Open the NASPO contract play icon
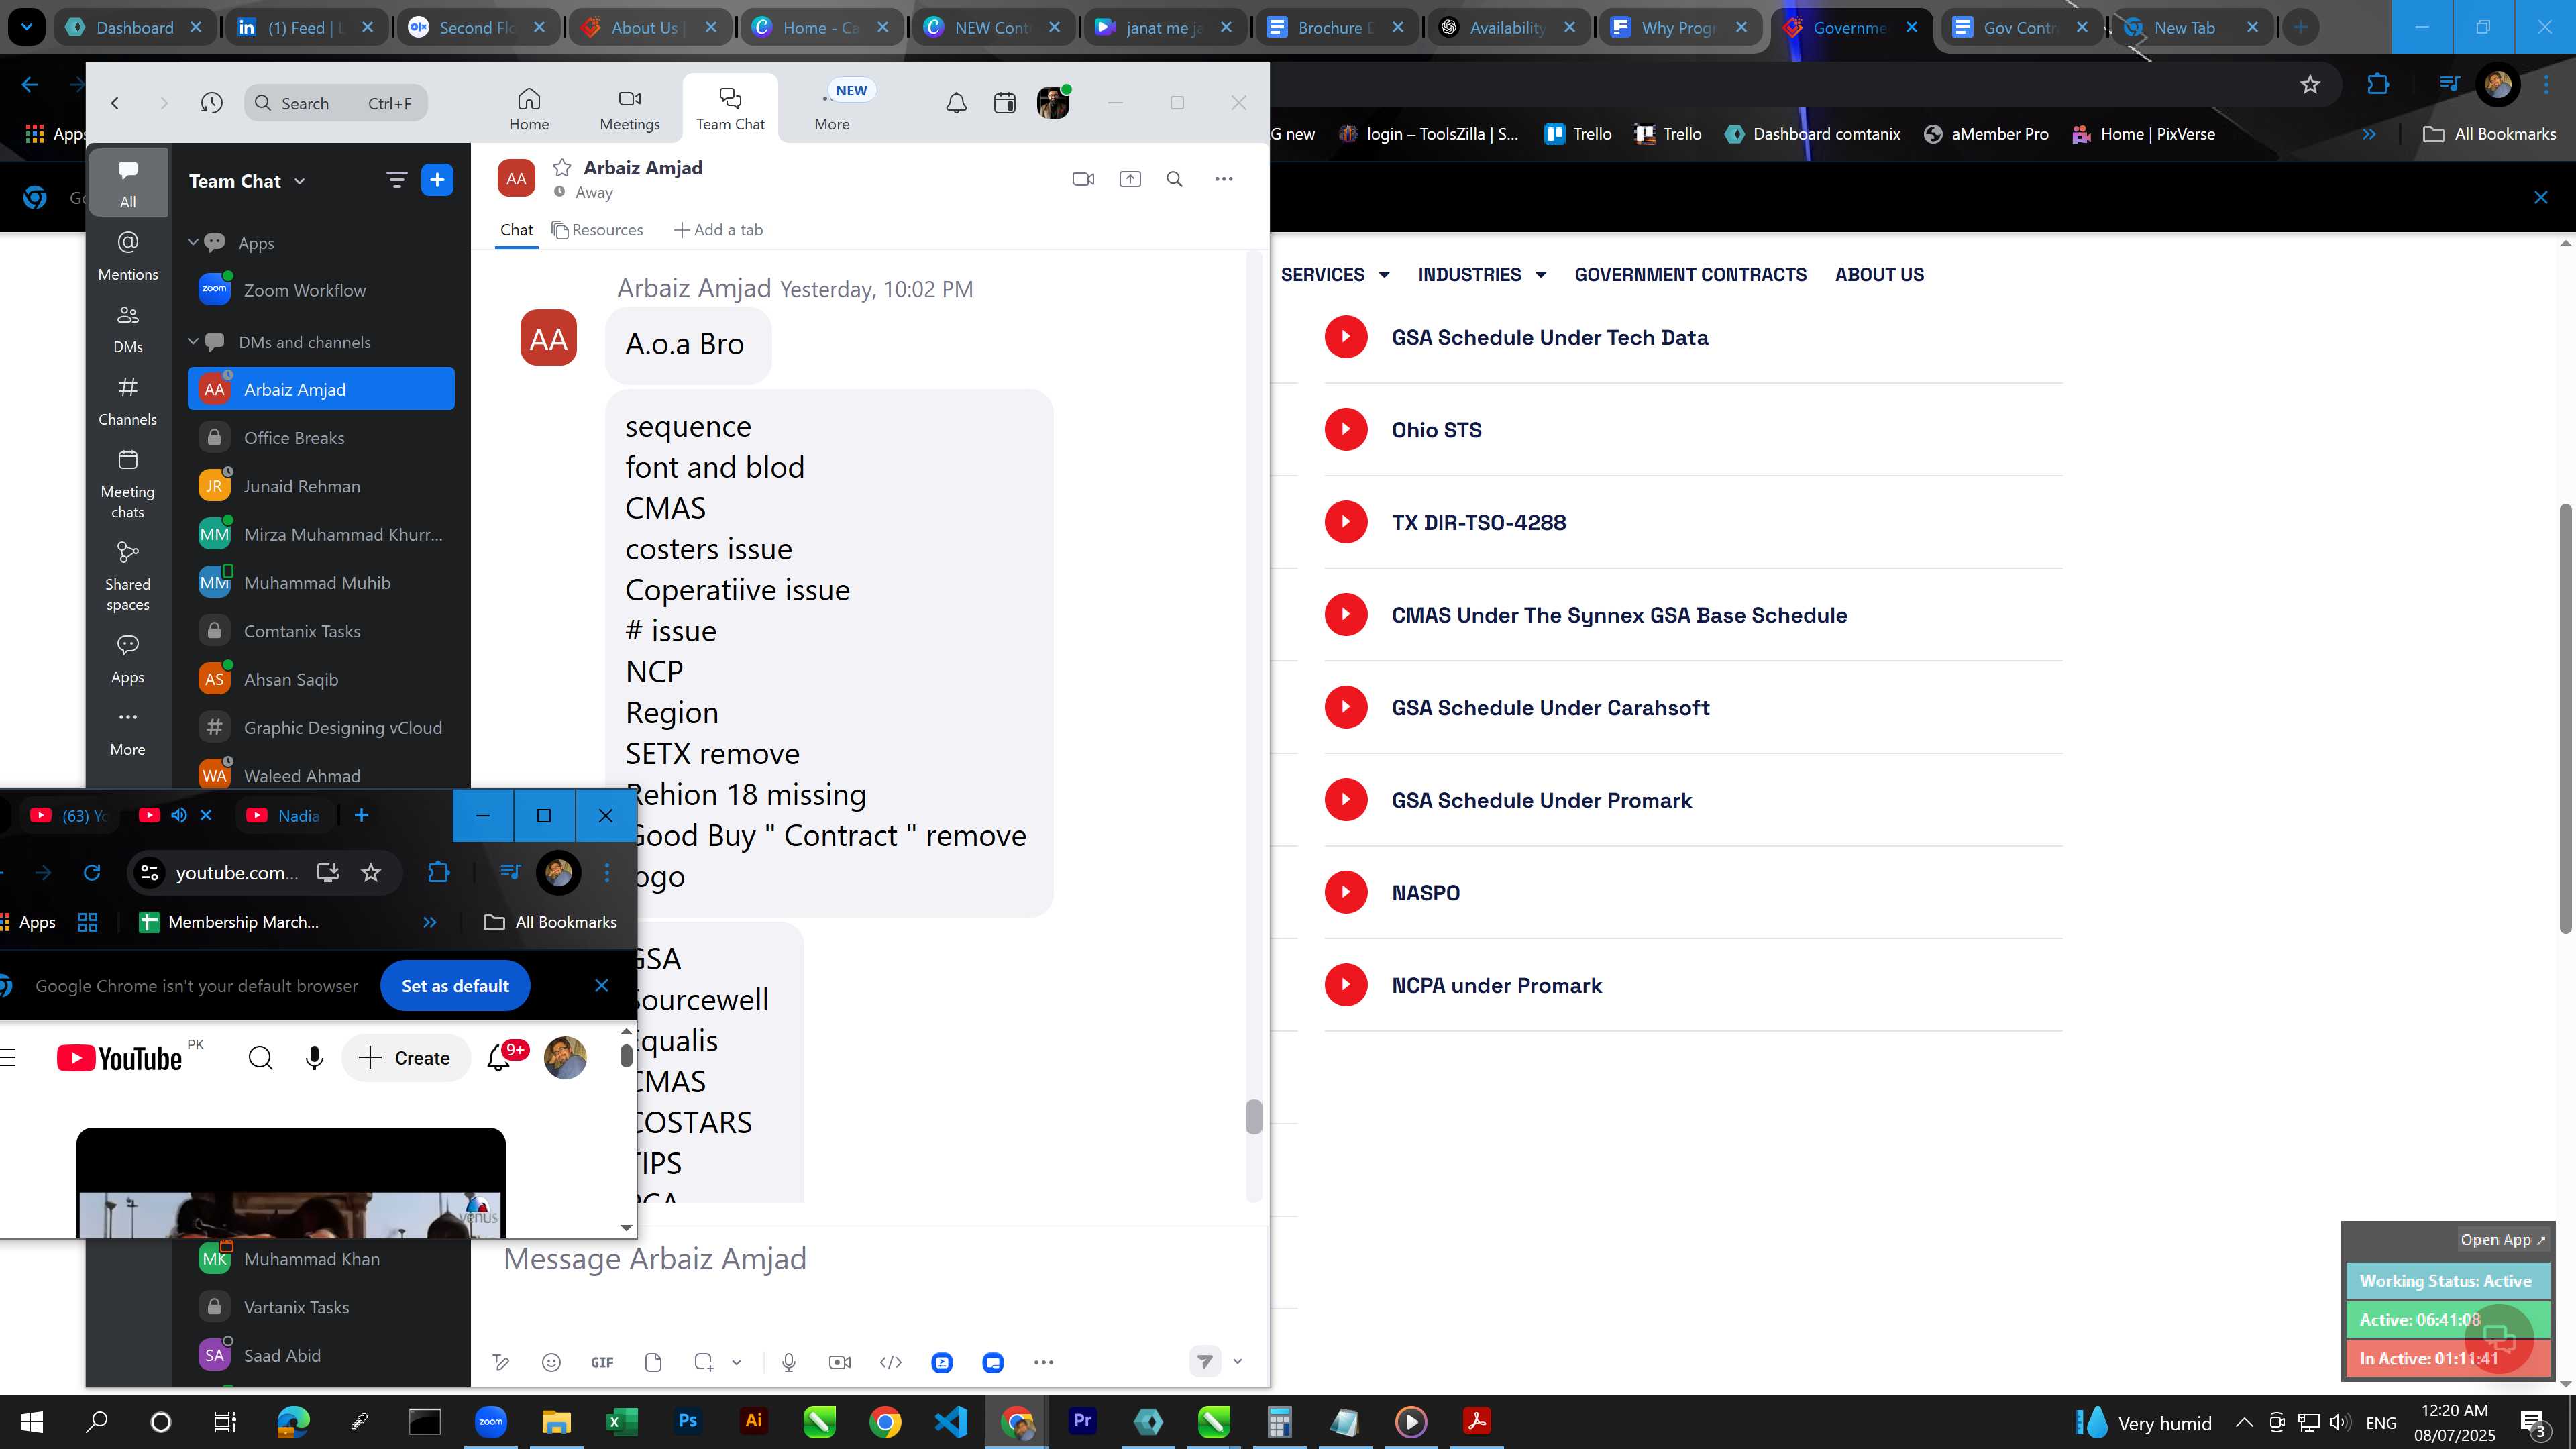 [1346, 892]
